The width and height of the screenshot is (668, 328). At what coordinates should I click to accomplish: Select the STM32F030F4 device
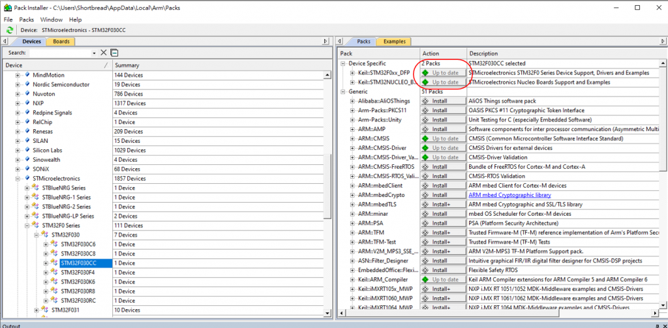coord(78,273)
